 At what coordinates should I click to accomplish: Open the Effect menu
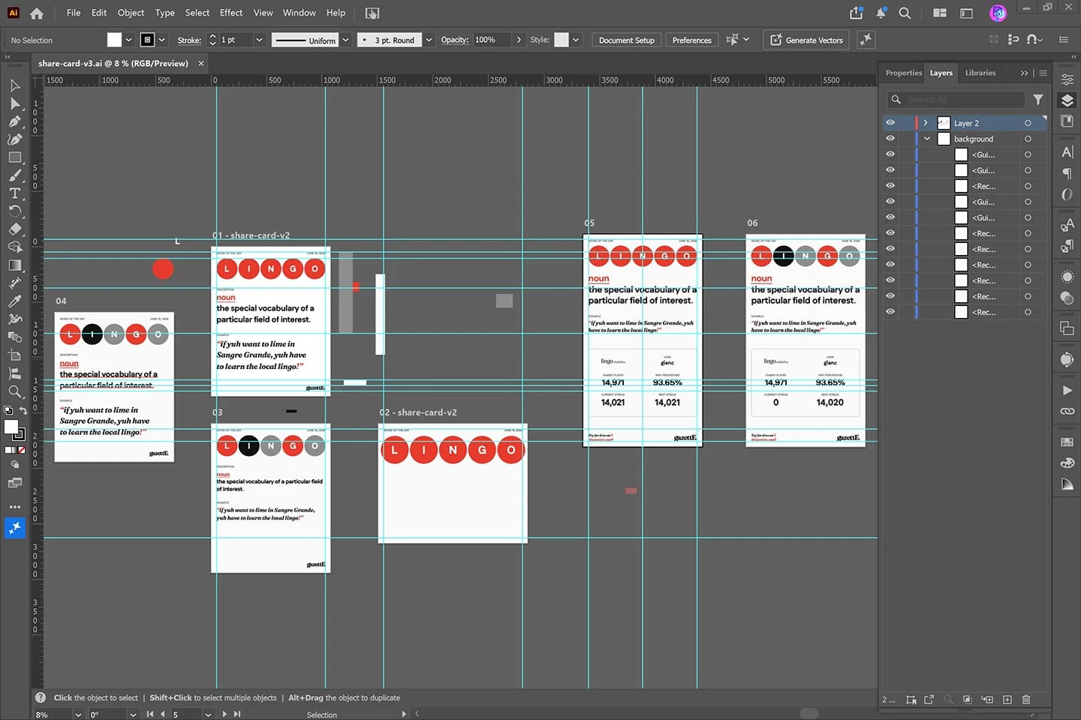click(x=231, y=13)
